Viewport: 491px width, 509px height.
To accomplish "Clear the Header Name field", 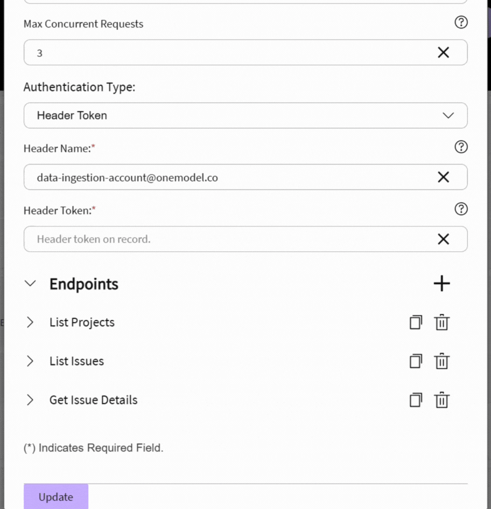I will coord(443,177).
